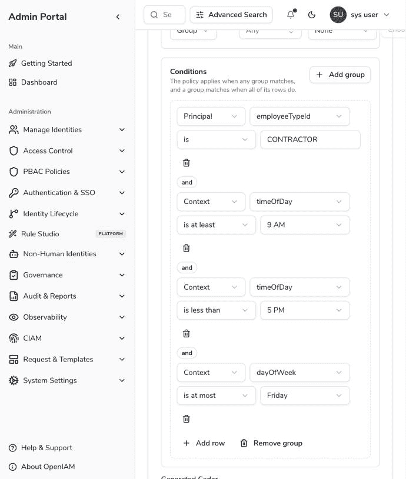Click the Remove group button
This screenshot has height=479, width=406.
tap(271, 443)
